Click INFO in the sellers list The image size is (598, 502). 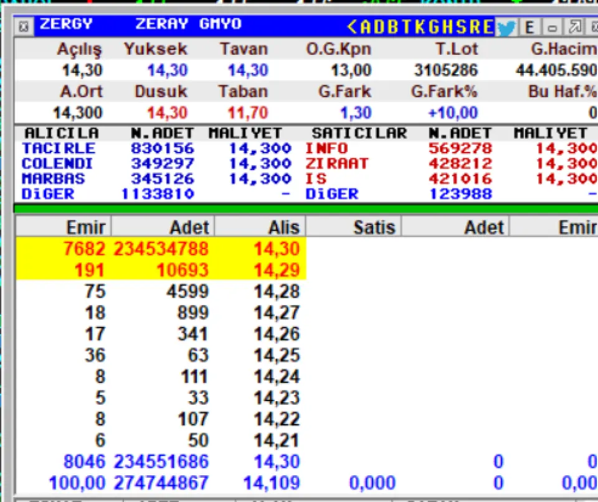[326, 149]
